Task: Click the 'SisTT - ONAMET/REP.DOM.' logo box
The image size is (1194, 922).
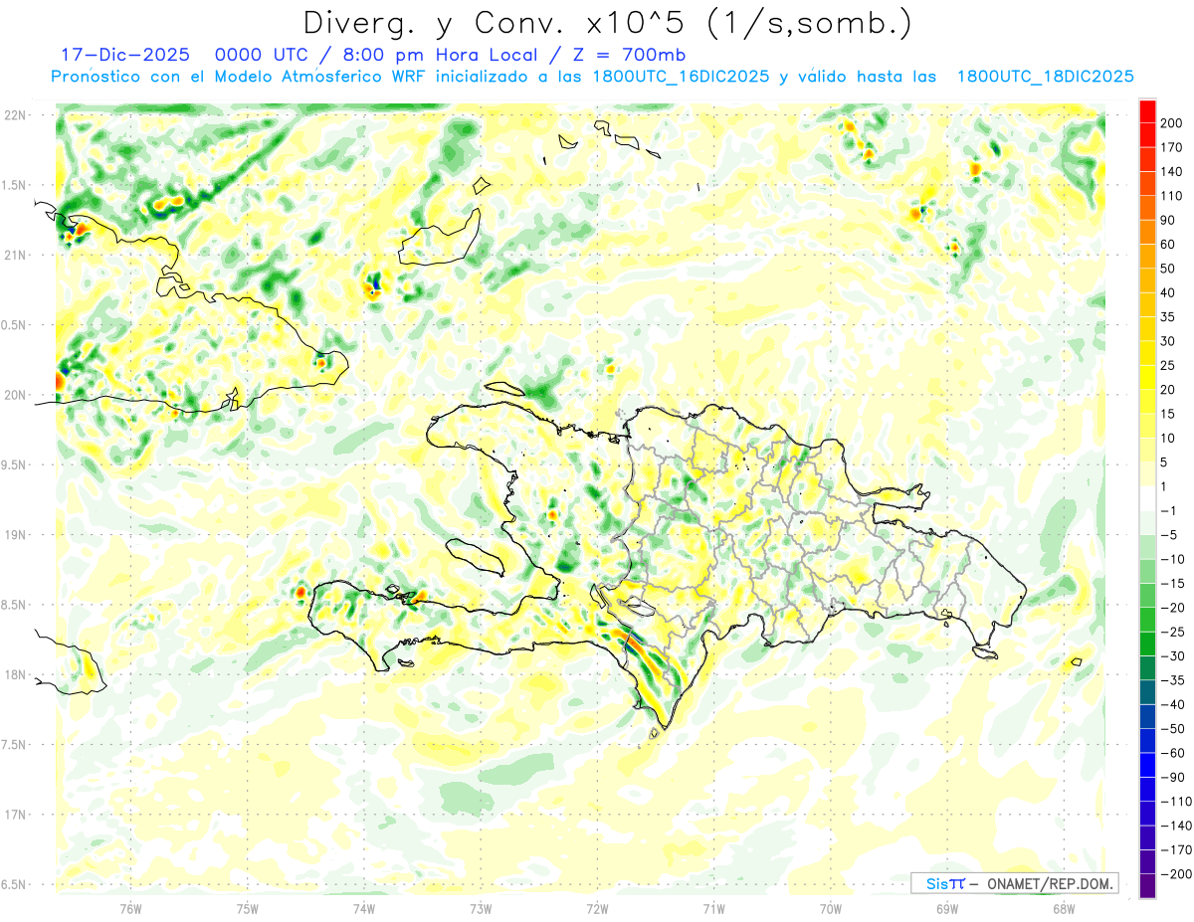Action: coord(1014,883)
